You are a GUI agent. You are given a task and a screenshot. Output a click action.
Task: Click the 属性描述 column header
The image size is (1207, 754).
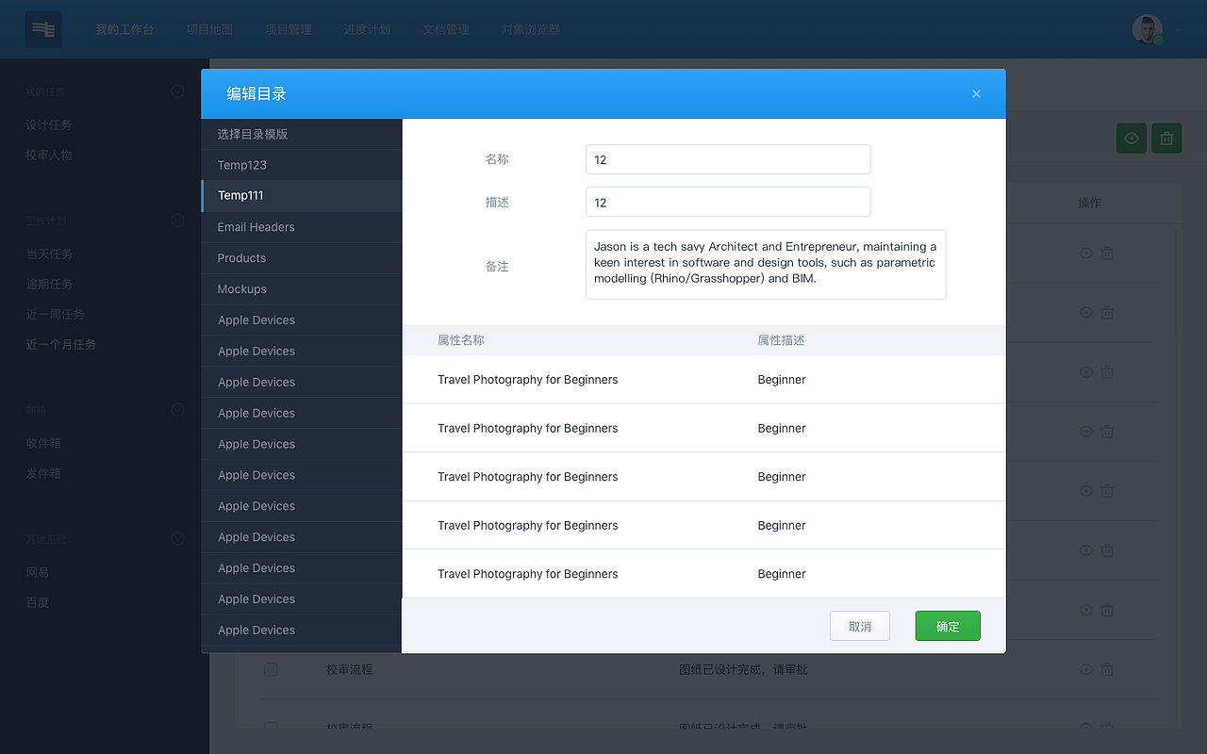coord(781,340)
